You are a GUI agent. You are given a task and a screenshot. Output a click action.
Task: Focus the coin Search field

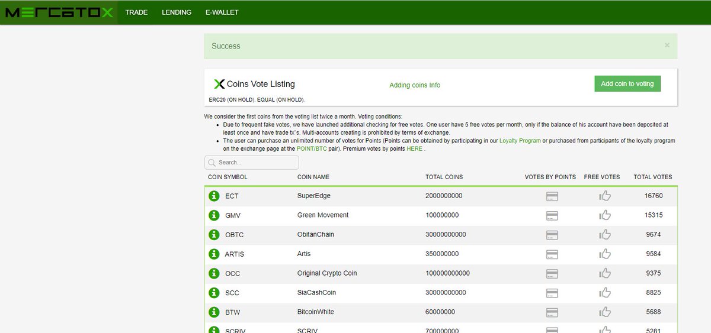pos(252,162)
